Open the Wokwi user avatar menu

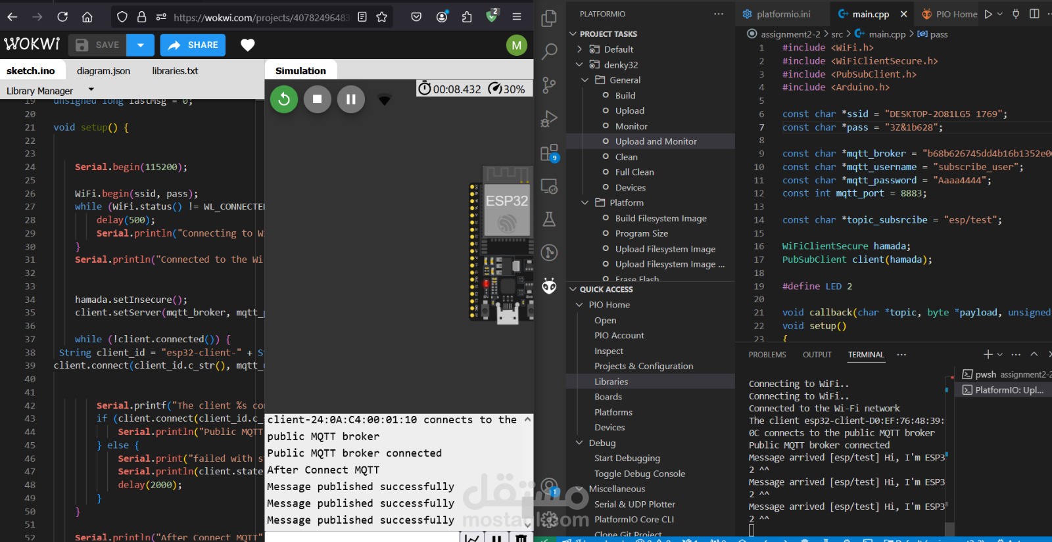516,45
